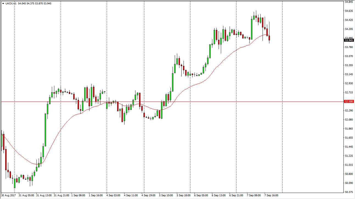
Task: Click the 54.635 price axis label
Action: coord(349,11)
